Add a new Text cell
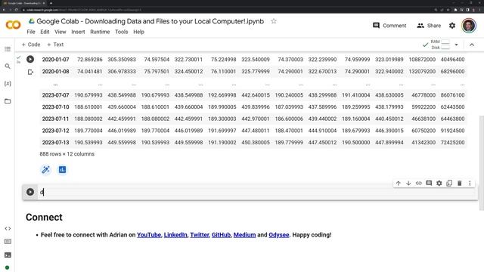Image resolution: width=484 pixels, height=272 pixels. tap(55, 45)
